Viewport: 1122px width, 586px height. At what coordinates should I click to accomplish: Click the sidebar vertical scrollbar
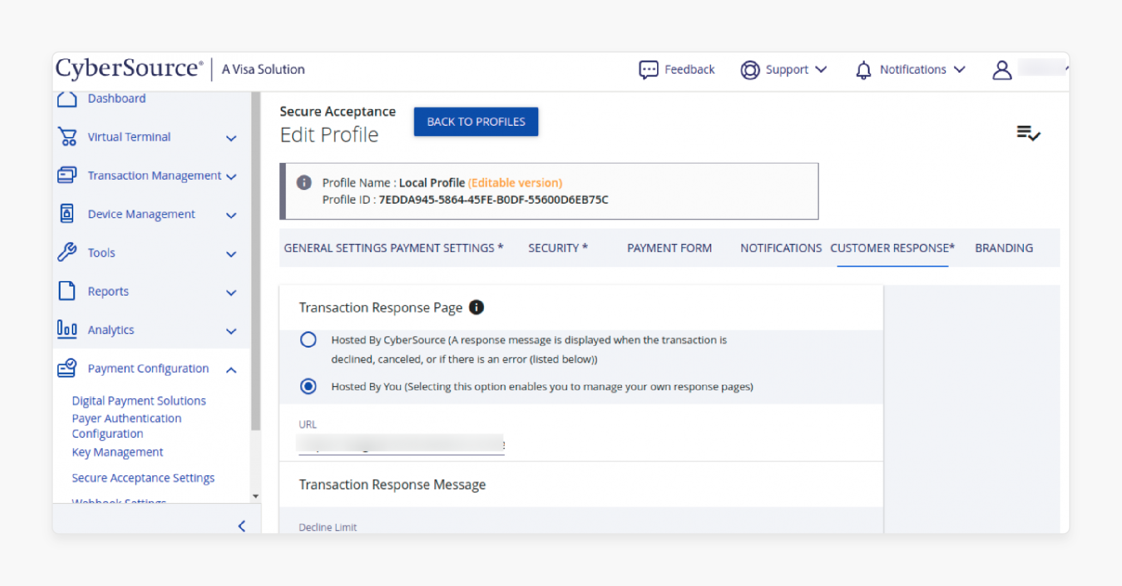tap(255, 261)
